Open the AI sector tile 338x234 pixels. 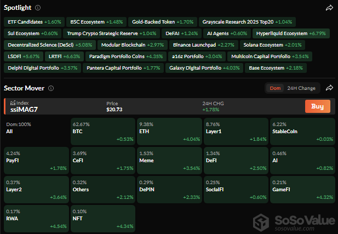pos(302,161)
